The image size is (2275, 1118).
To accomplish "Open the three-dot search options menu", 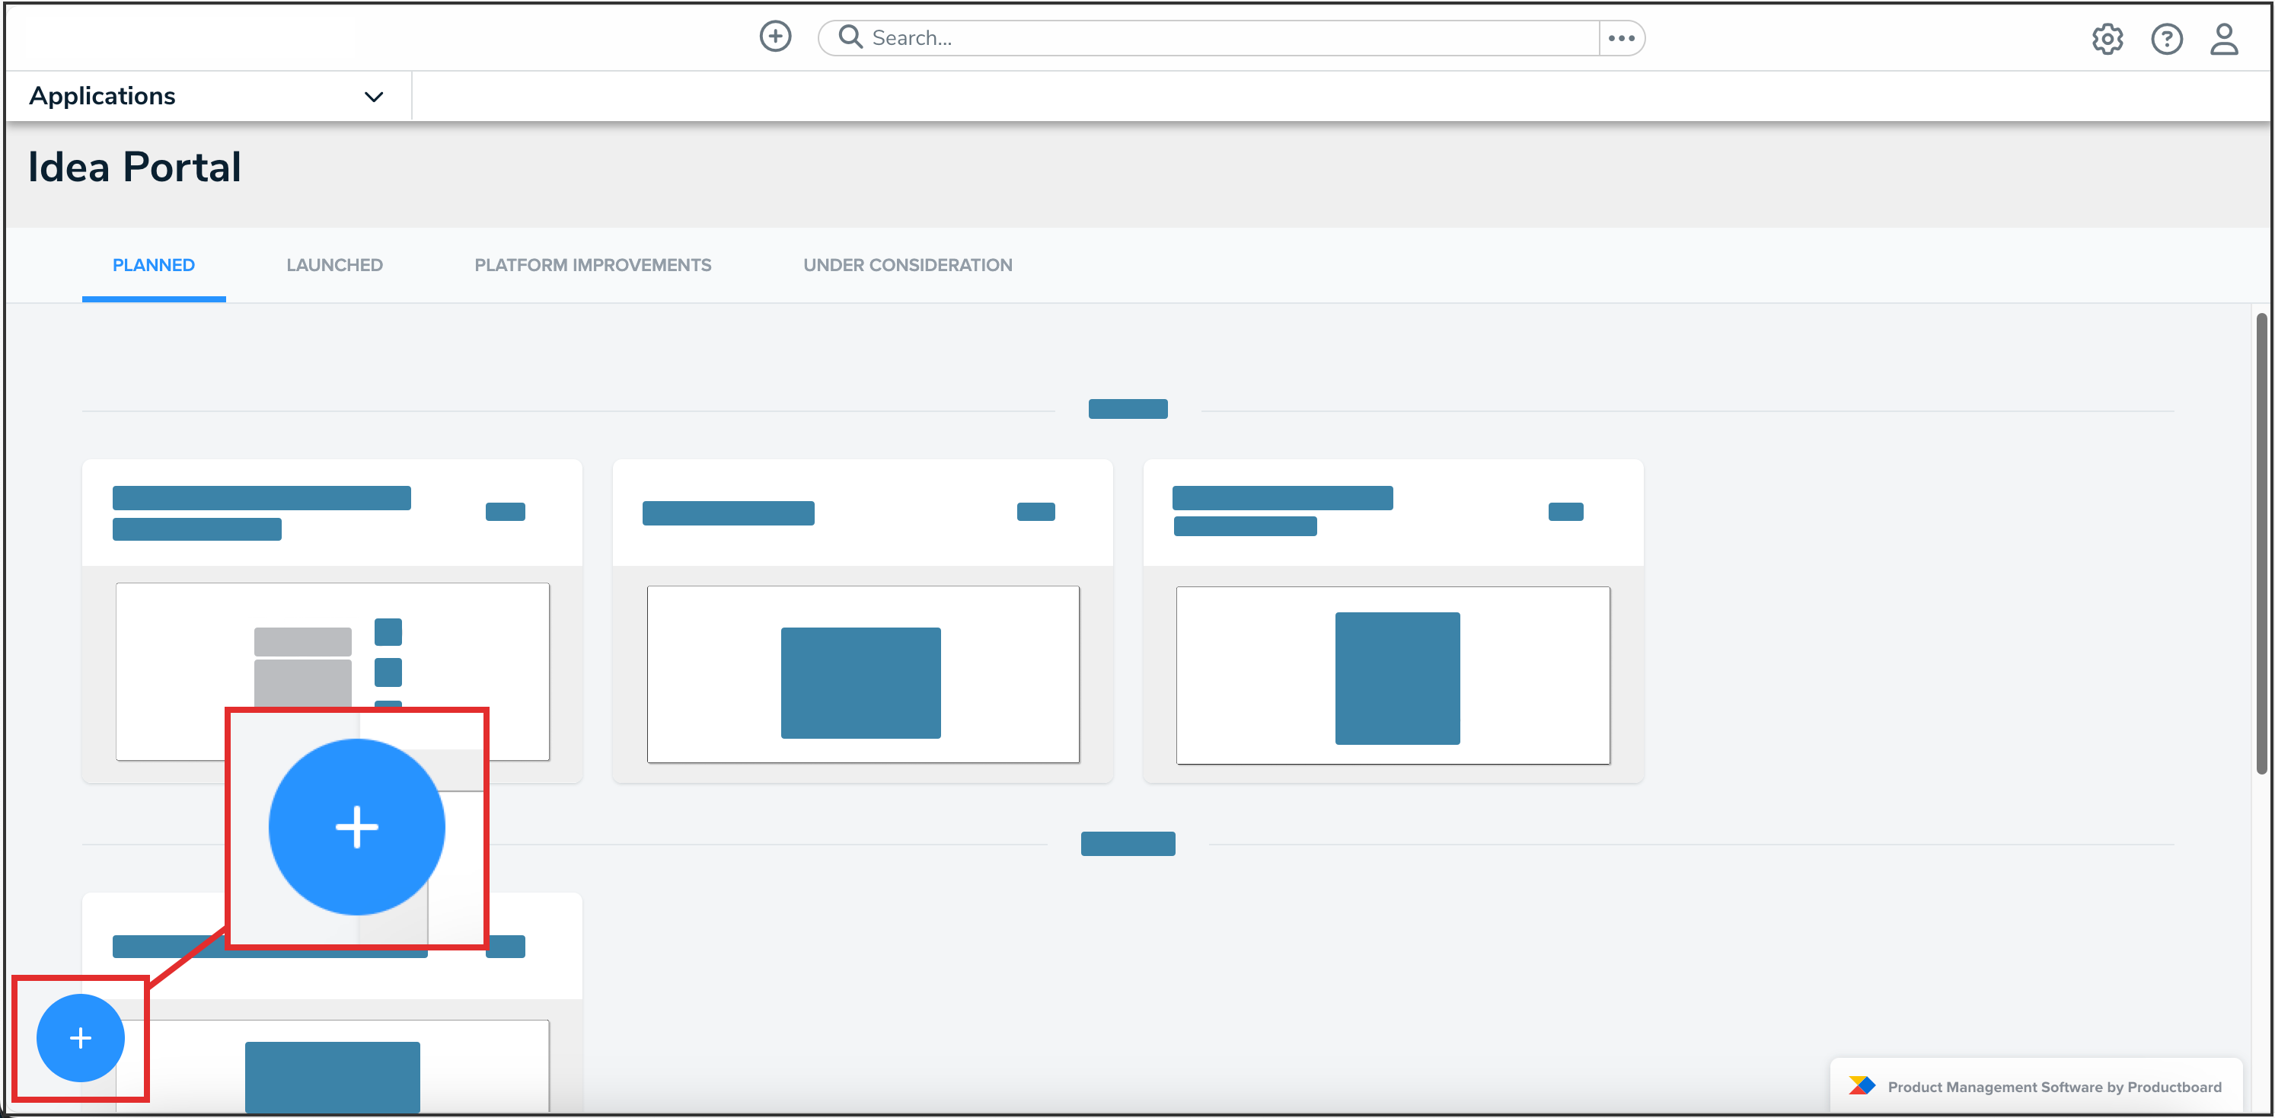I will (x=1620, y=38).
